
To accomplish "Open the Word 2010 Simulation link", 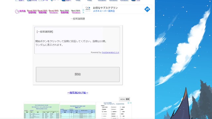I will click(x=76, y=12).
